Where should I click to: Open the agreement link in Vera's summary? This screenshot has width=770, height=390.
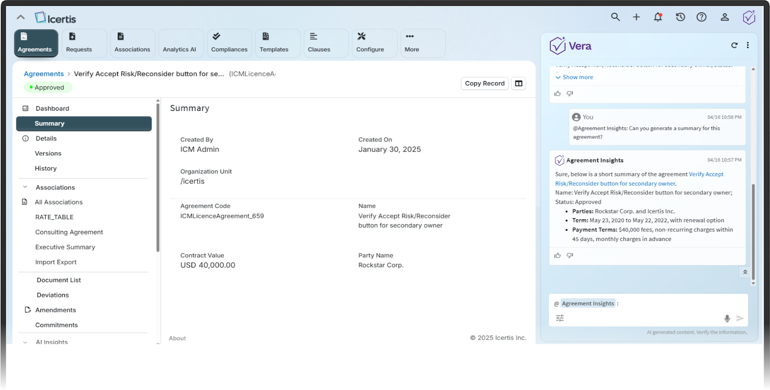pyautogui.click(x=640, y=179)
